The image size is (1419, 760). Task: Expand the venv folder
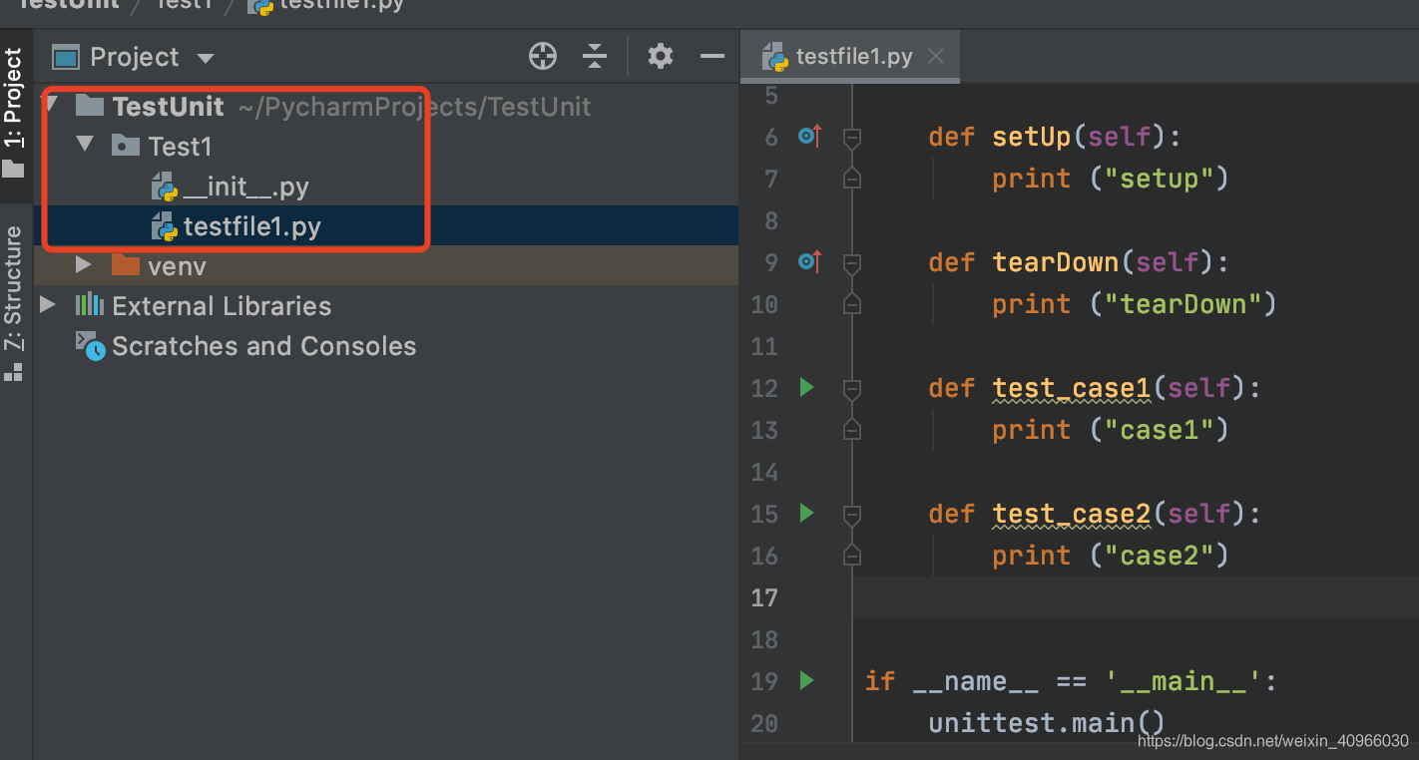[x=85, y=265]
